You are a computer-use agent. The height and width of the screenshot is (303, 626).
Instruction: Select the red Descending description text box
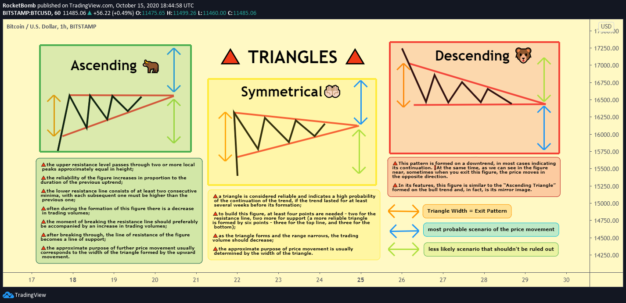pos(474,177)
